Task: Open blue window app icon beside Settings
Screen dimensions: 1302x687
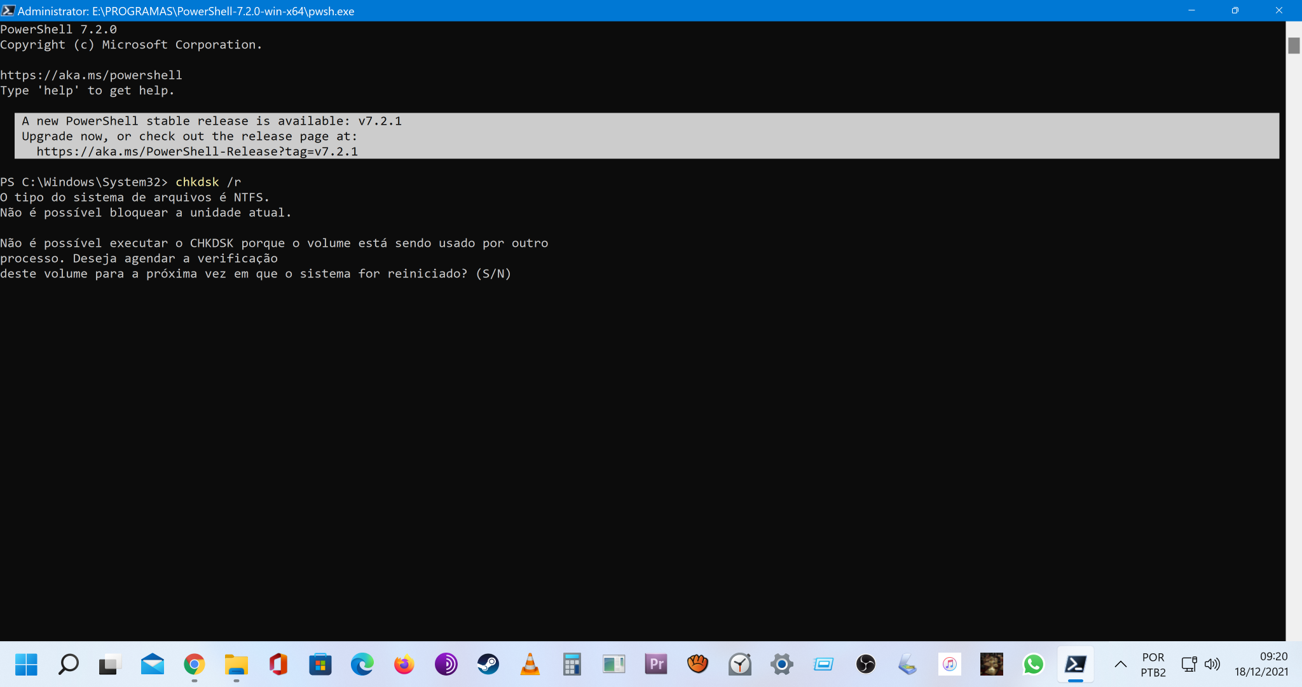Action: click(823, 665)
